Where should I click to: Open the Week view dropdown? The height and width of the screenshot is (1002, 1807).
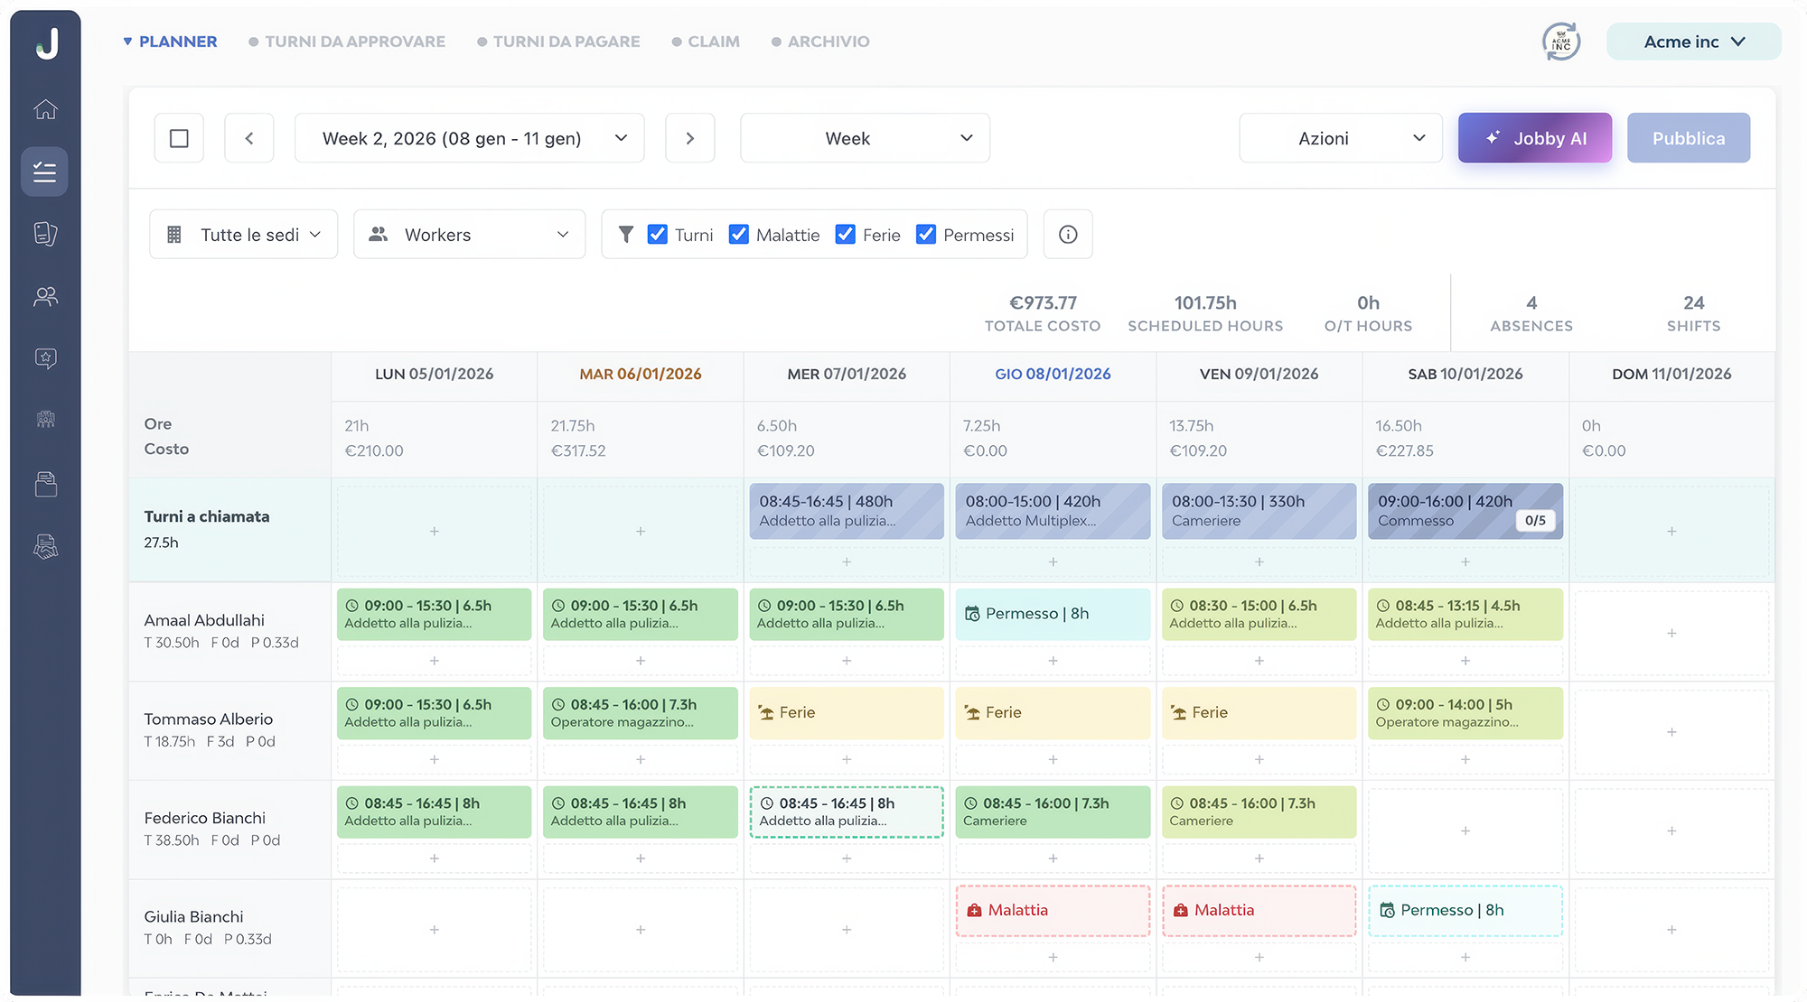[864, 137]
